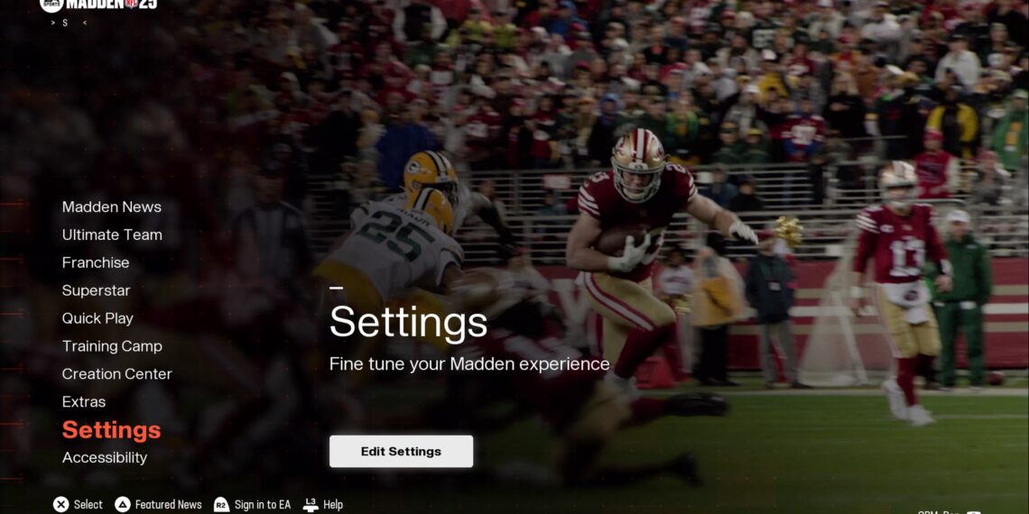Click the L3 stick Help icon
1029x514 pixels.
pyautogui.click(x=311, y=504)
